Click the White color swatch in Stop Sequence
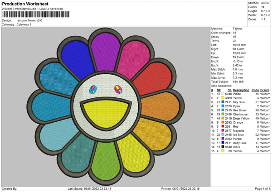The width and height of the screenshot is (272, 192). 223,94
